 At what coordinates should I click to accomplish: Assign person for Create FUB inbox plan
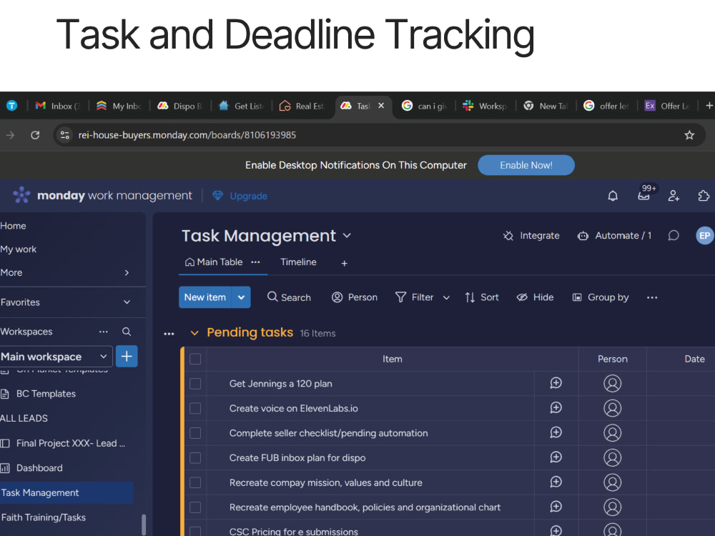coord(613,457)
